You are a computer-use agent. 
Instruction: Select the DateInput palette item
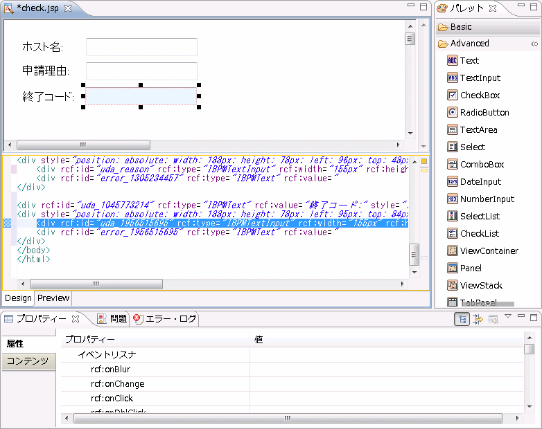click(x=474, y=181)
